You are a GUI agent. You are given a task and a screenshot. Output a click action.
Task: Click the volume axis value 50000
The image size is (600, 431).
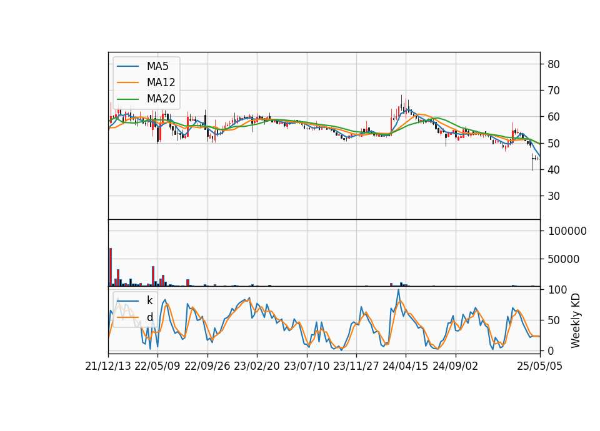(564, 259)
